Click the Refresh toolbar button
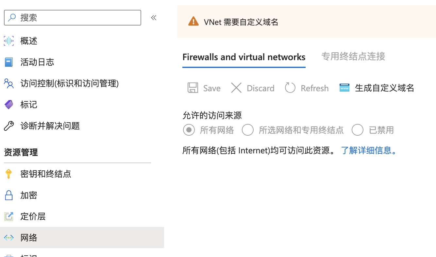The image size is (436, 257). 307,88
